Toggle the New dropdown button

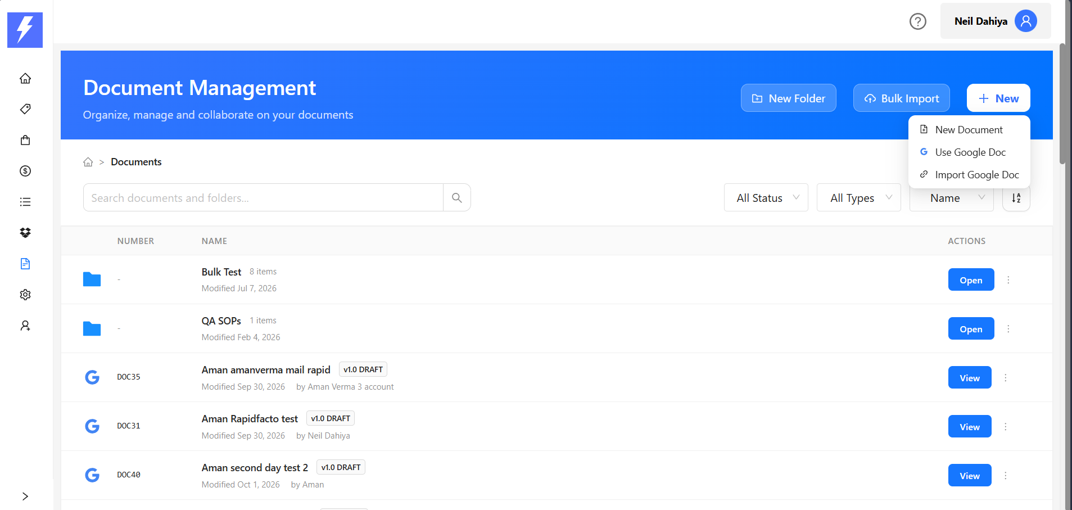click(x=998, y=98)
